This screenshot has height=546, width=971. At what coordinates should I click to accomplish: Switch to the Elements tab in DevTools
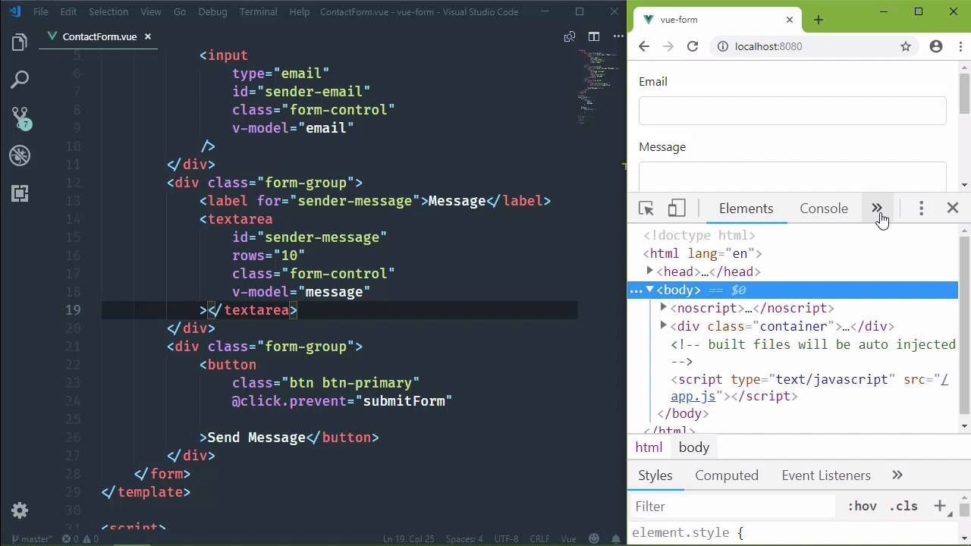tap(746, 209)
